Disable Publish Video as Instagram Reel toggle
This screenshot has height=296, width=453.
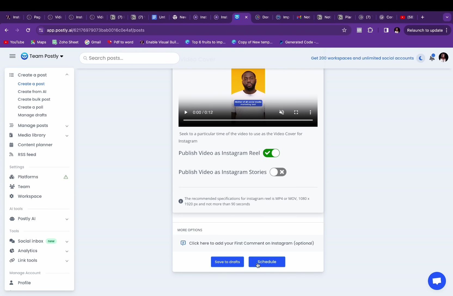pos(271,153)
